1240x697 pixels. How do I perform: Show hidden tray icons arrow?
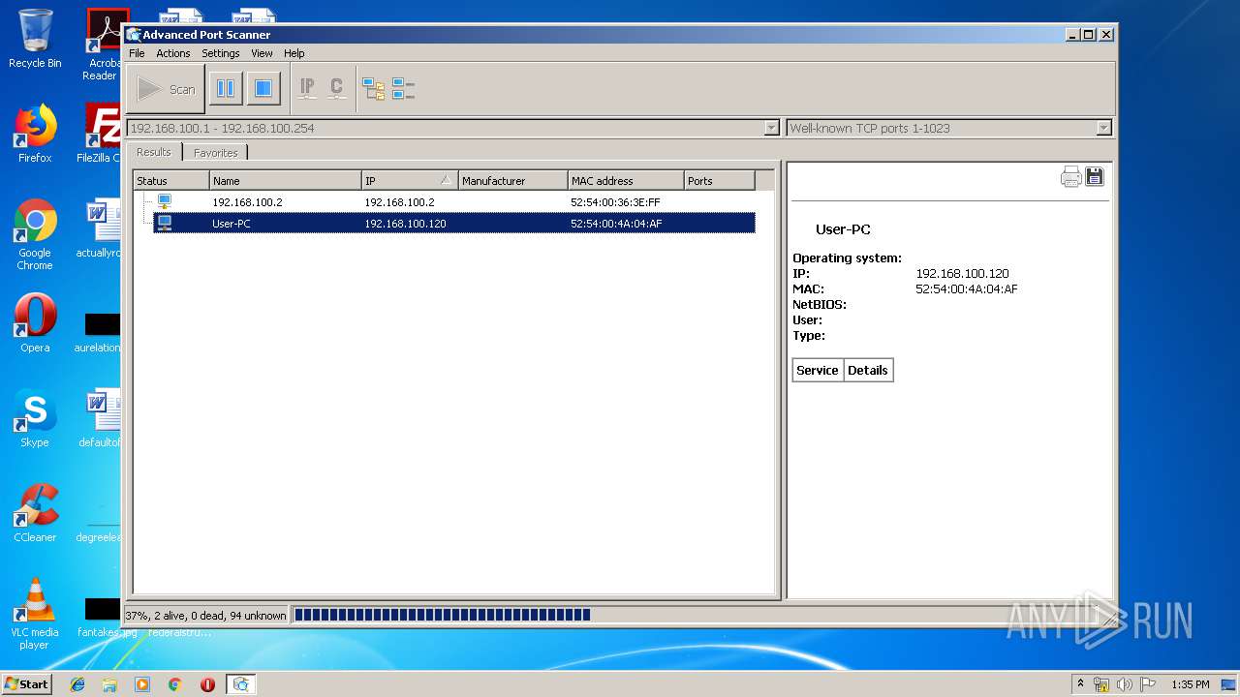(1080, 683)
